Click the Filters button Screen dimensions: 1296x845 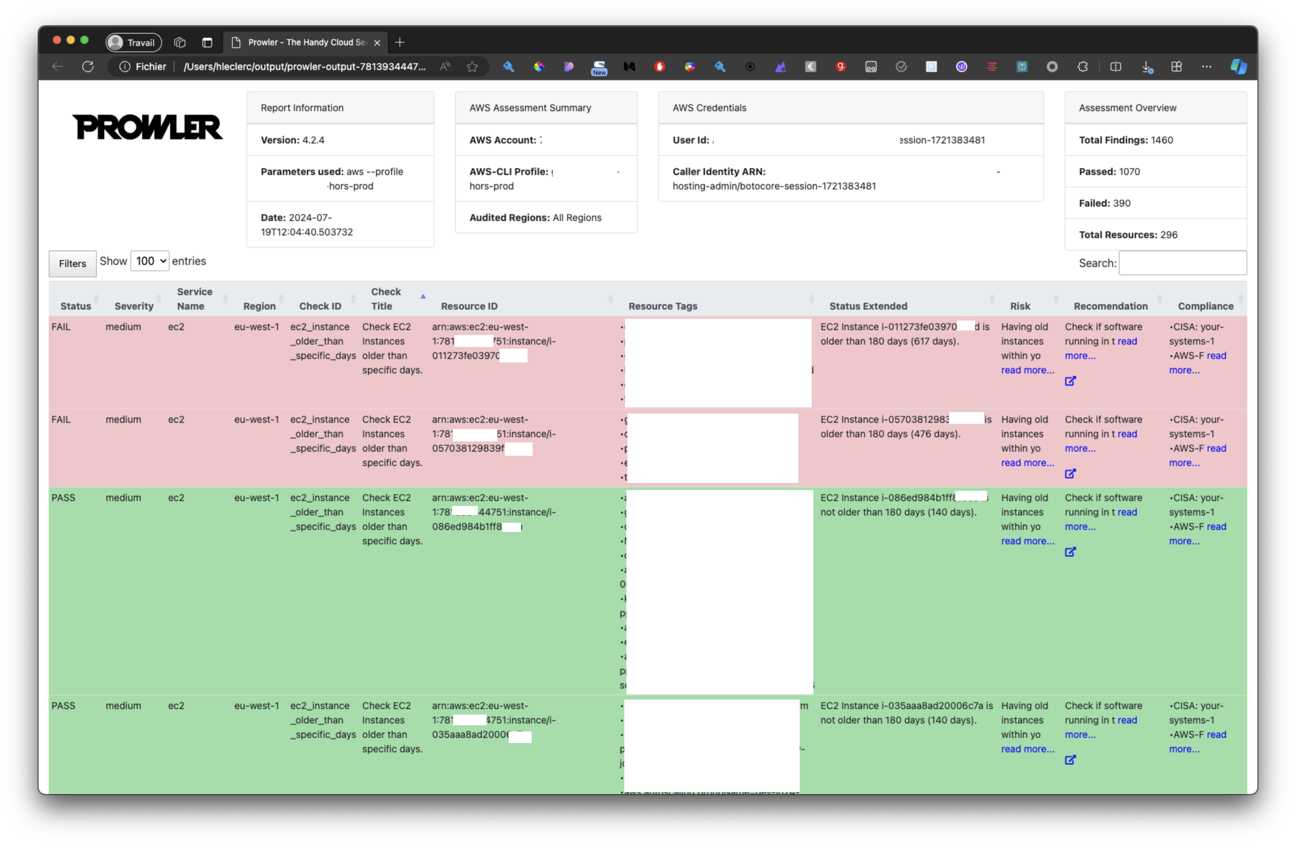click(x=72, y=264)
